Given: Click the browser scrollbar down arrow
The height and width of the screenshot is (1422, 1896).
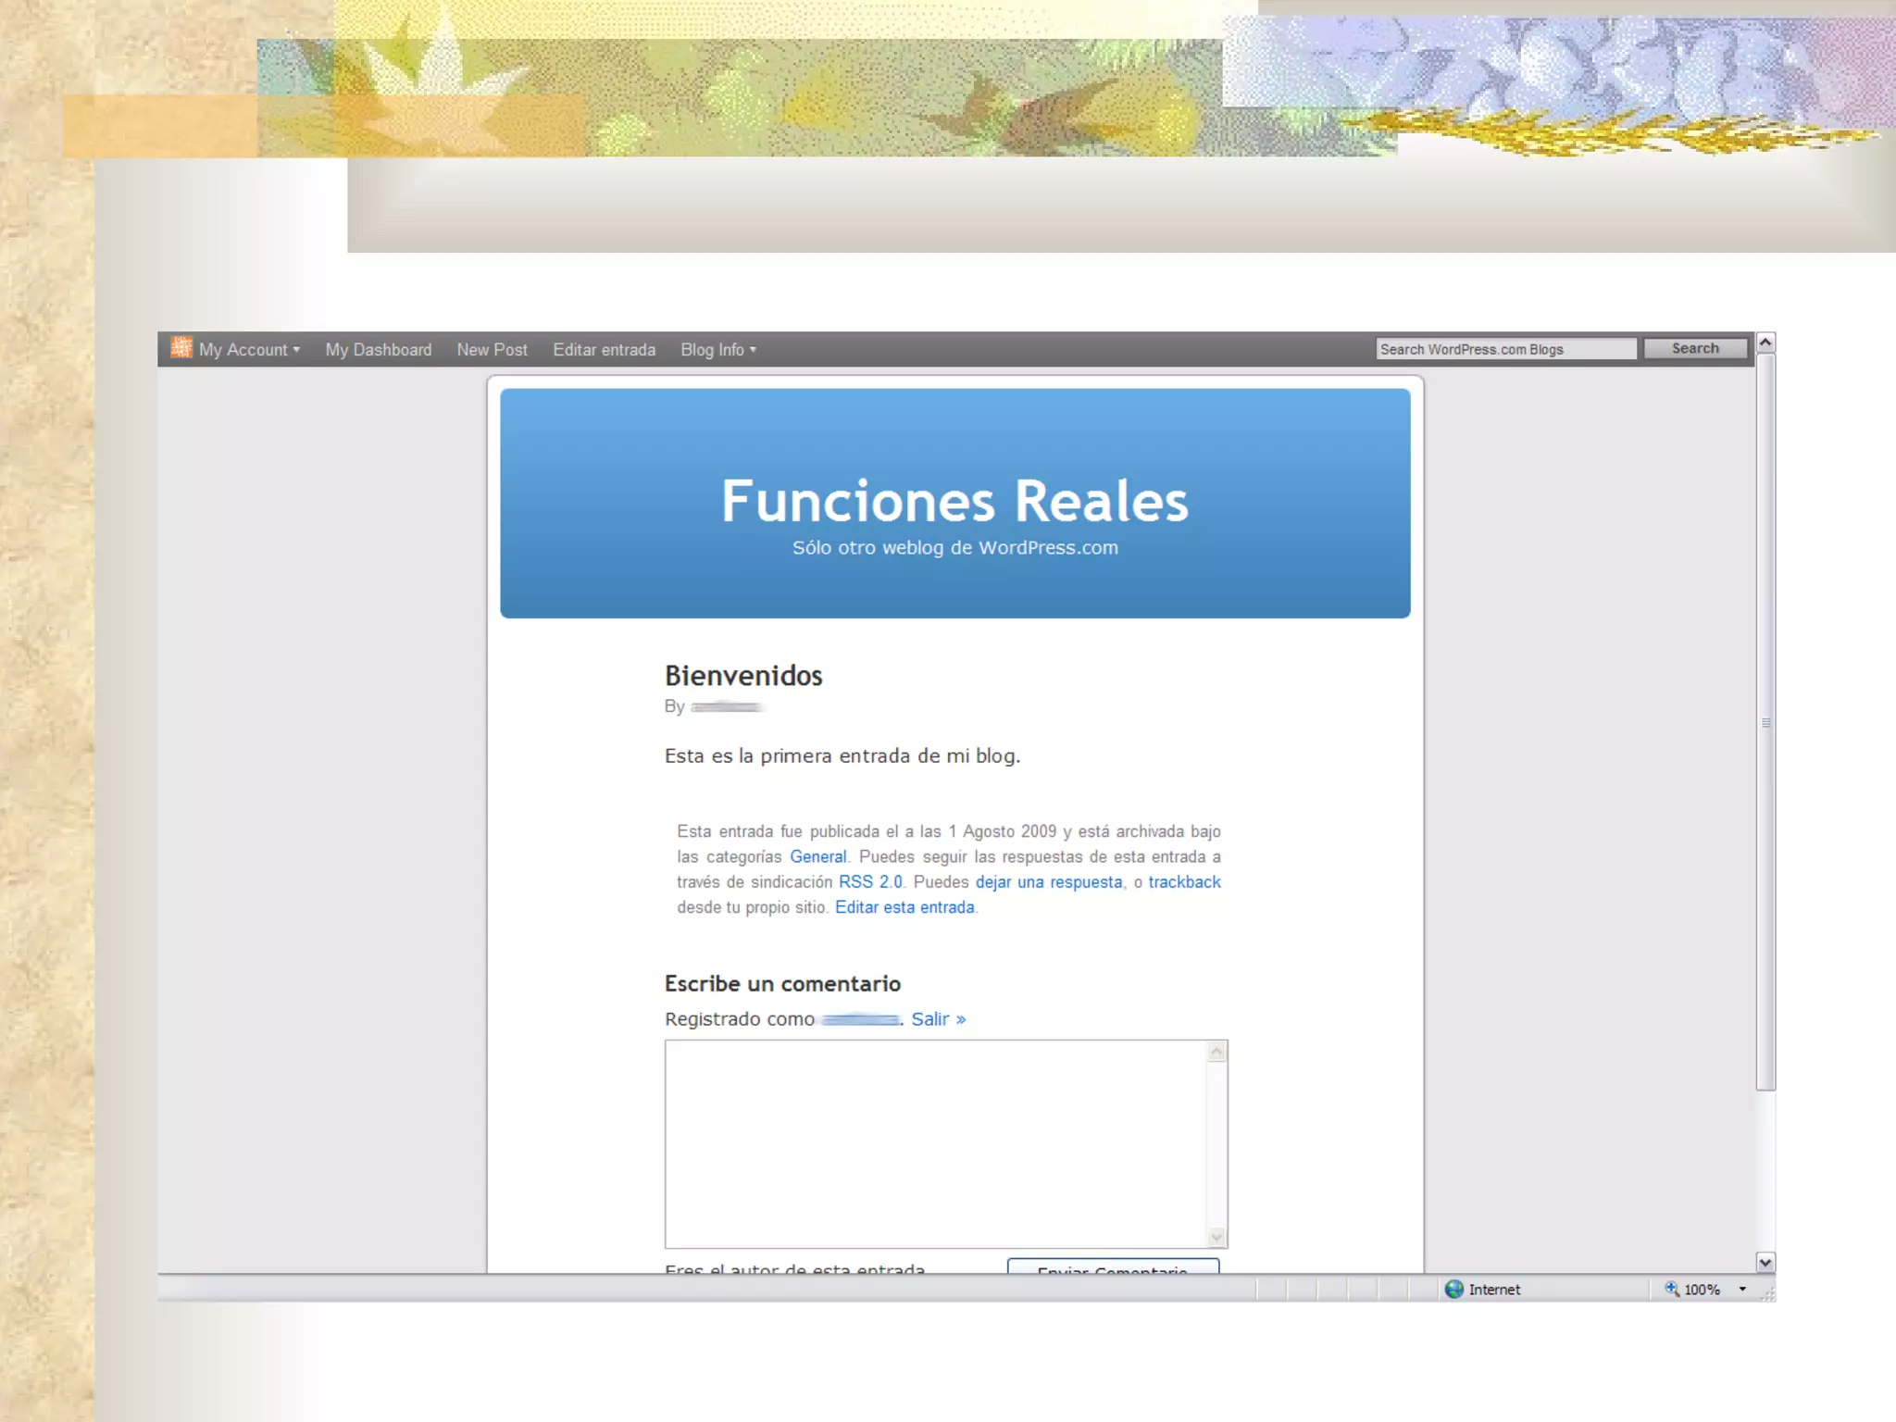Looking at the screenshot, I should [x=1765, y=1262].
